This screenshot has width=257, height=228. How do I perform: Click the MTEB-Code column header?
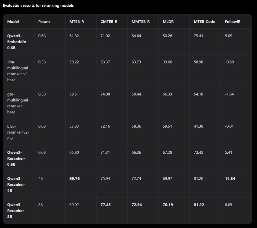tap(204, 22)
